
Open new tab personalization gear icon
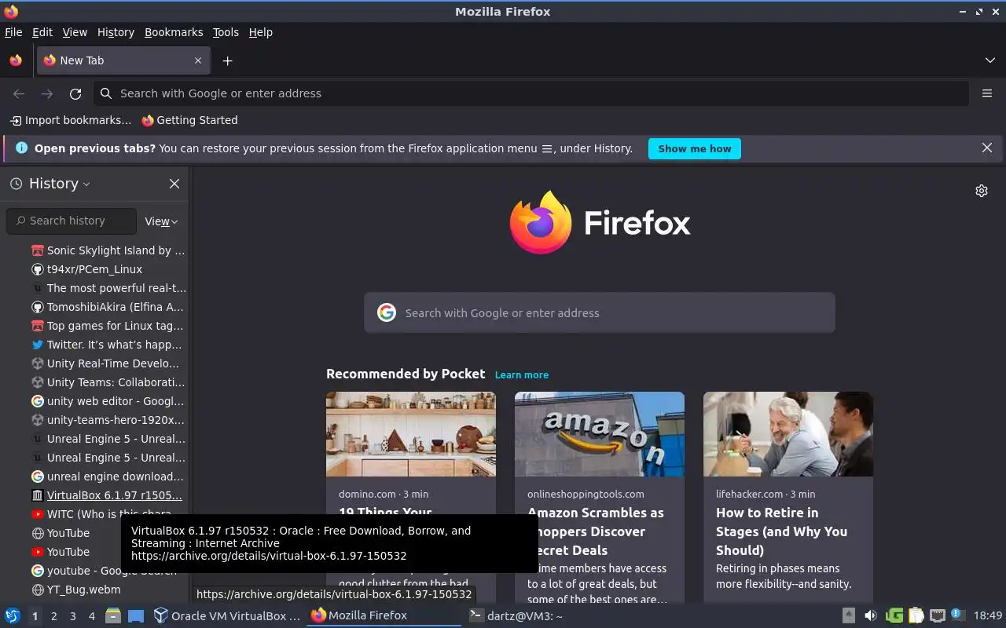click(x=982, y=191)
